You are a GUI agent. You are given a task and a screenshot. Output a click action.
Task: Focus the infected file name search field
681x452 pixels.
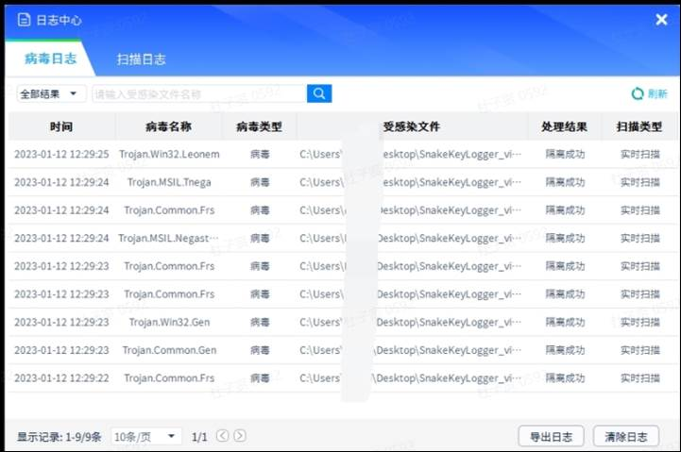(198, 93)
